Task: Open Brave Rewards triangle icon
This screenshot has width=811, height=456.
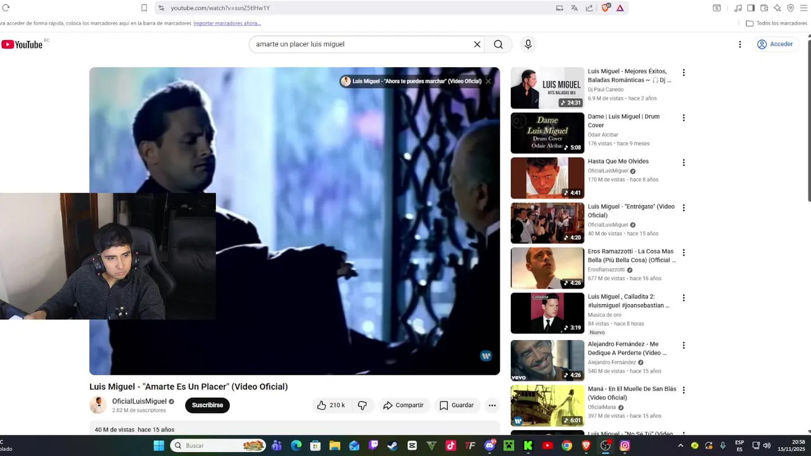Action: (x=620, y=8)
